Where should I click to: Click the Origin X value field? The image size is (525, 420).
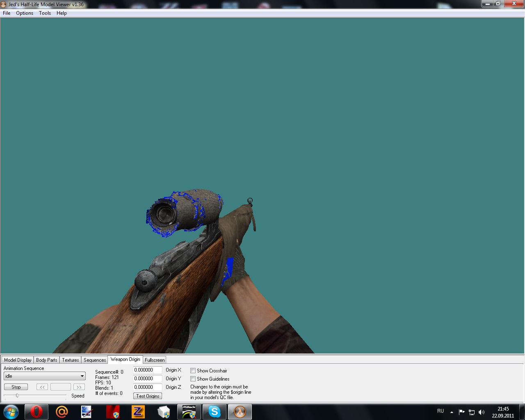pos(147,370)
